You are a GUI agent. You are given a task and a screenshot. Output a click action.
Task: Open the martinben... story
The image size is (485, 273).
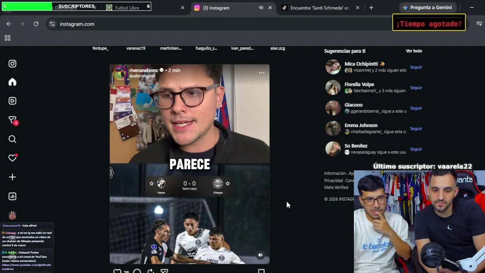click(x=171, y=48)
